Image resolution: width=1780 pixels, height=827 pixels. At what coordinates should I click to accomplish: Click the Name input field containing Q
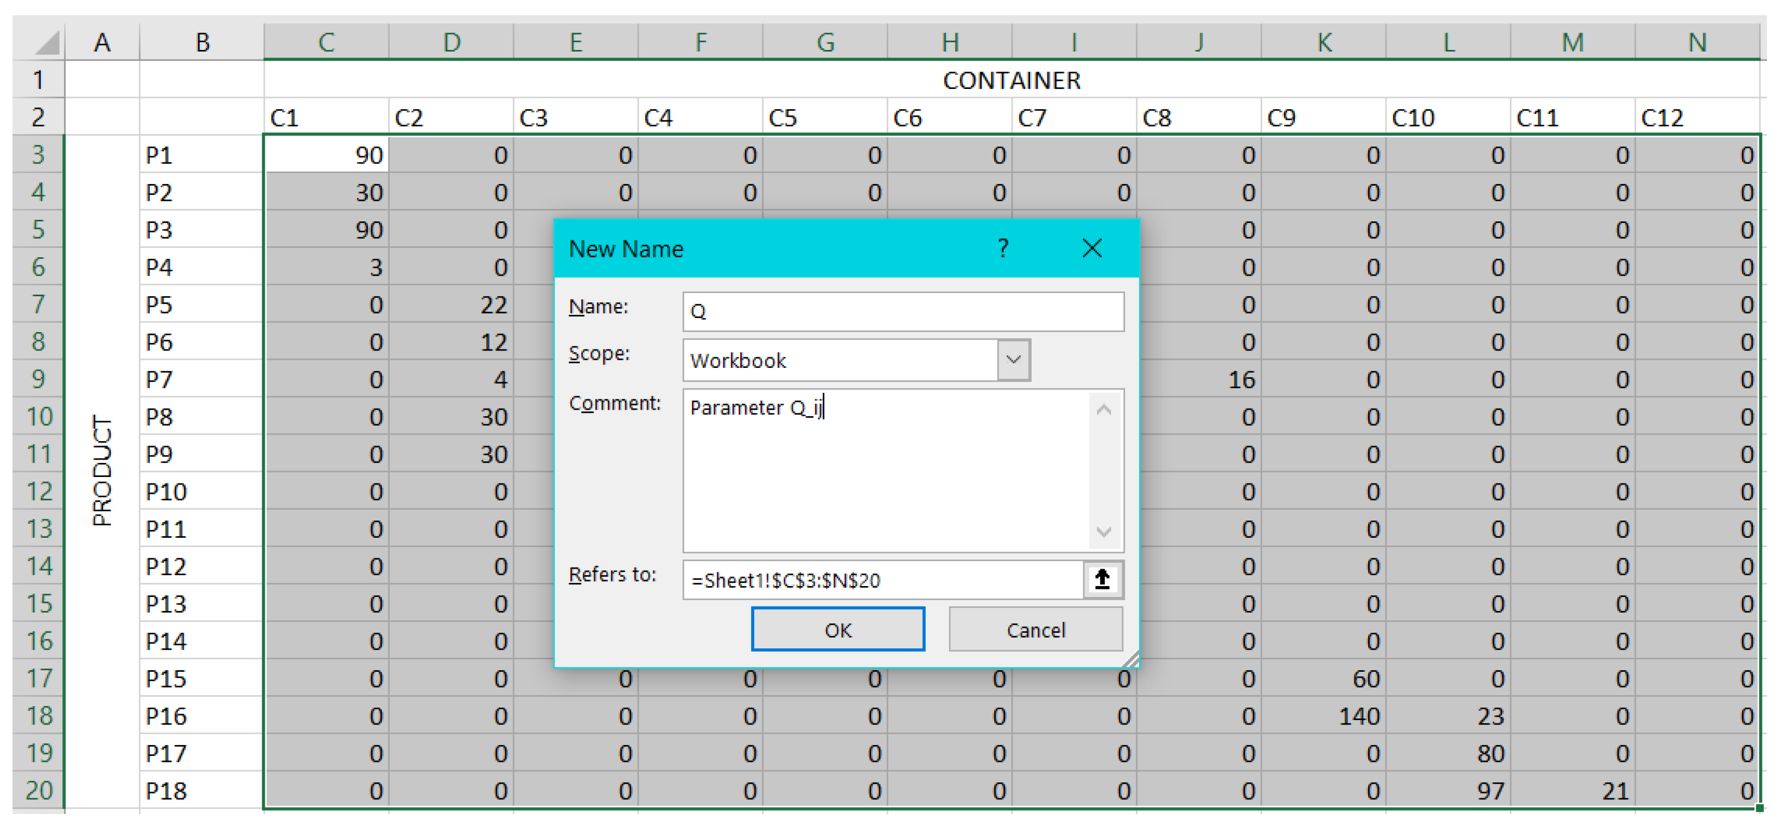pos(902,311)
